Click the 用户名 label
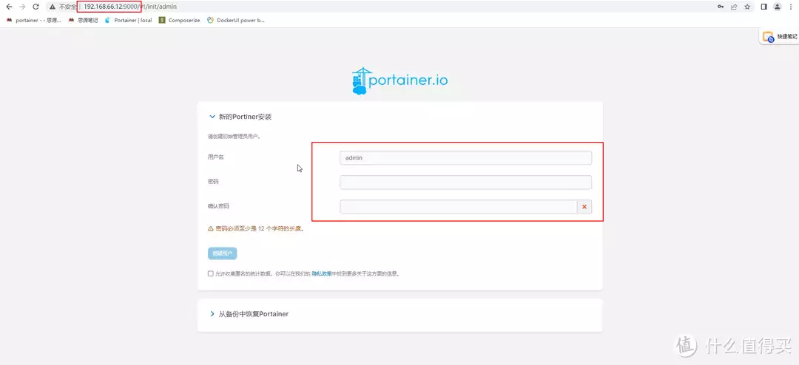 point(215,157)
